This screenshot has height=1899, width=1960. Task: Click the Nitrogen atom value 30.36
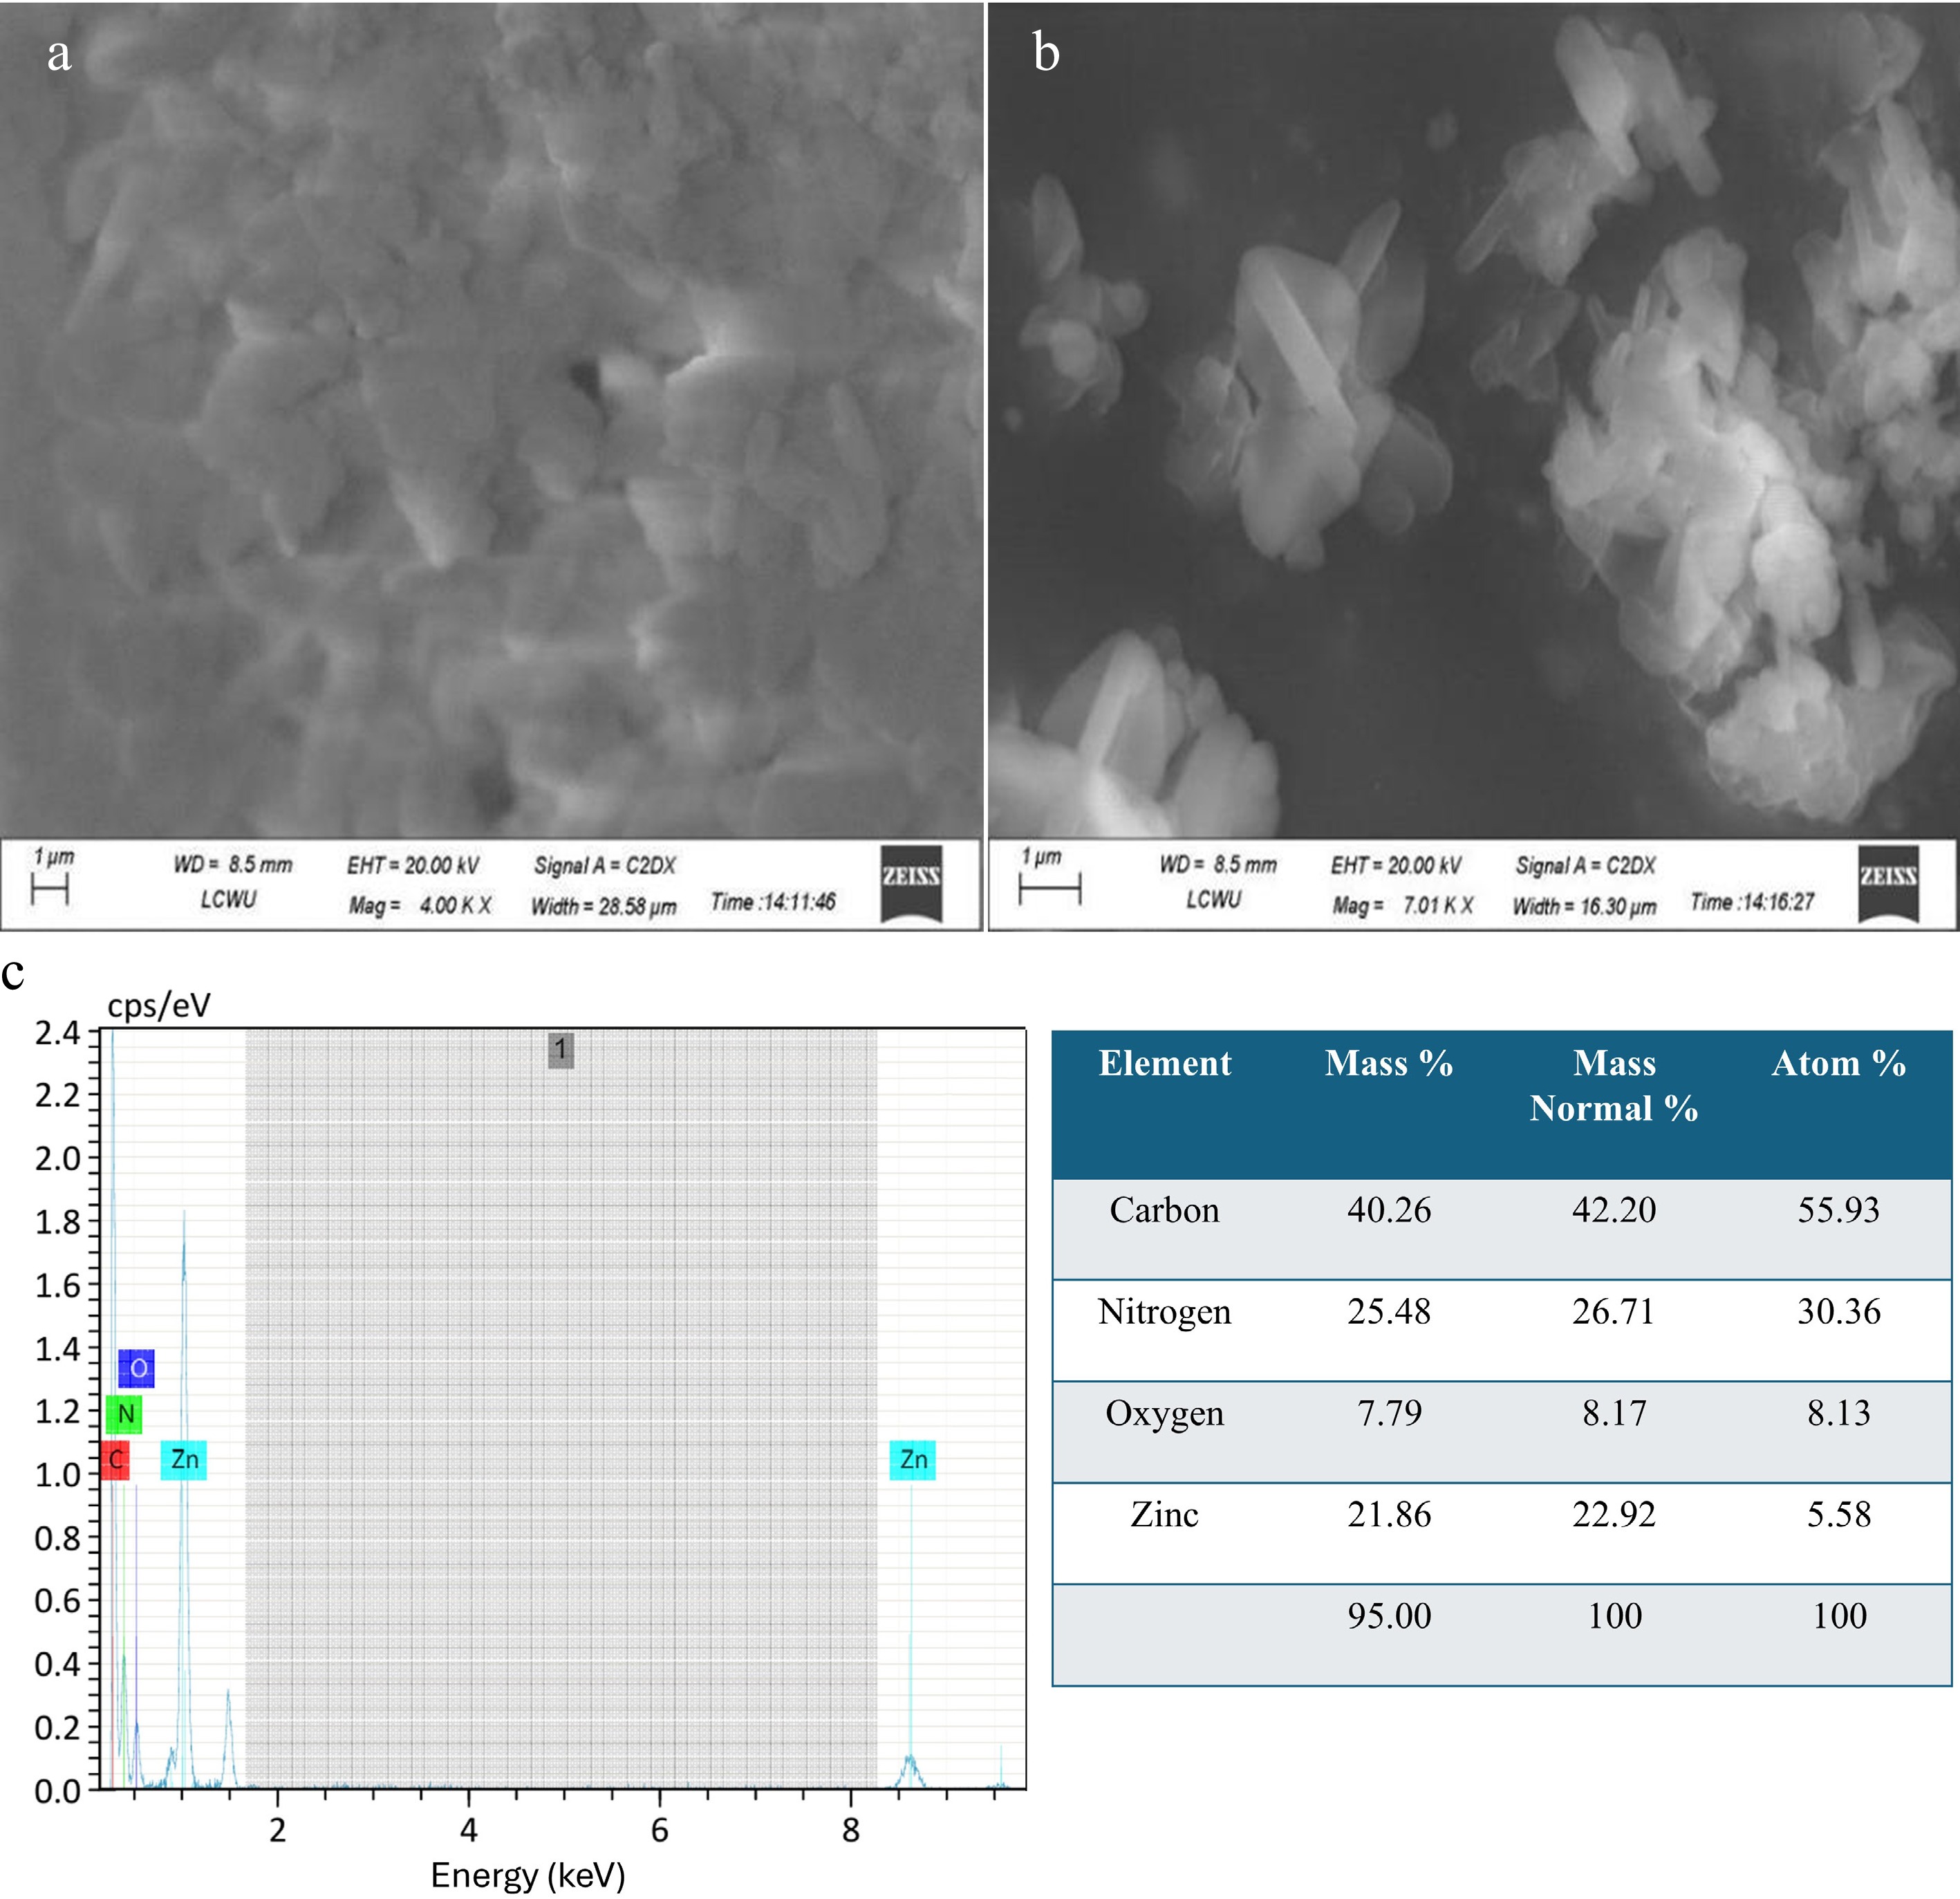coord(1838,1312)
